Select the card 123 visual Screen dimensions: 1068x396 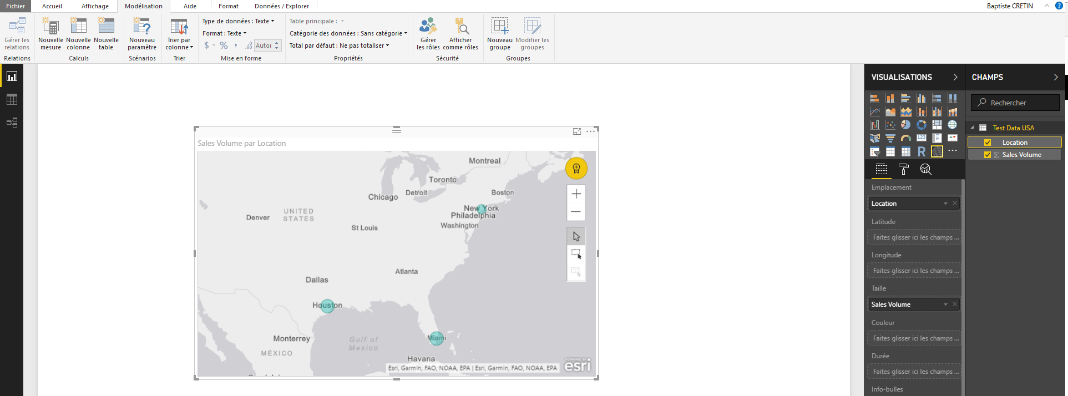pos(922,138)
